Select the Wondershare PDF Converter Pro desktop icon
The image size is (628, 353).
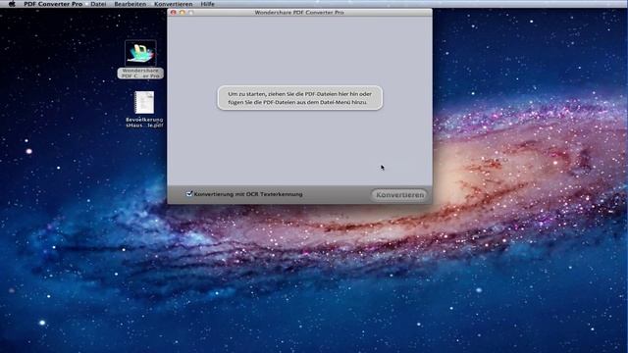140,53
